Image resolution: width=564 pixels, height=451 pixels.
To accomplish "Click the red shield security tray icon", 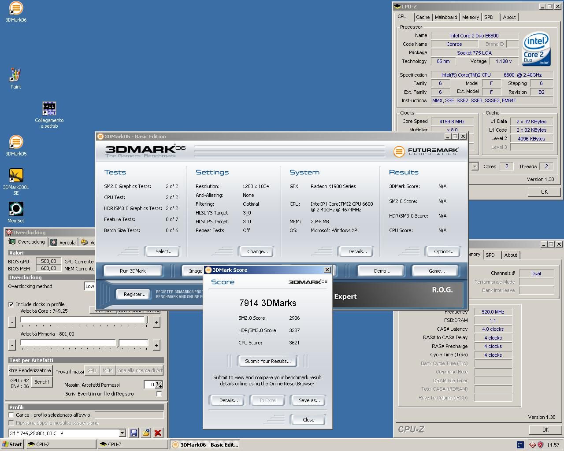I will pyautogui.click(x=540, y=444).
